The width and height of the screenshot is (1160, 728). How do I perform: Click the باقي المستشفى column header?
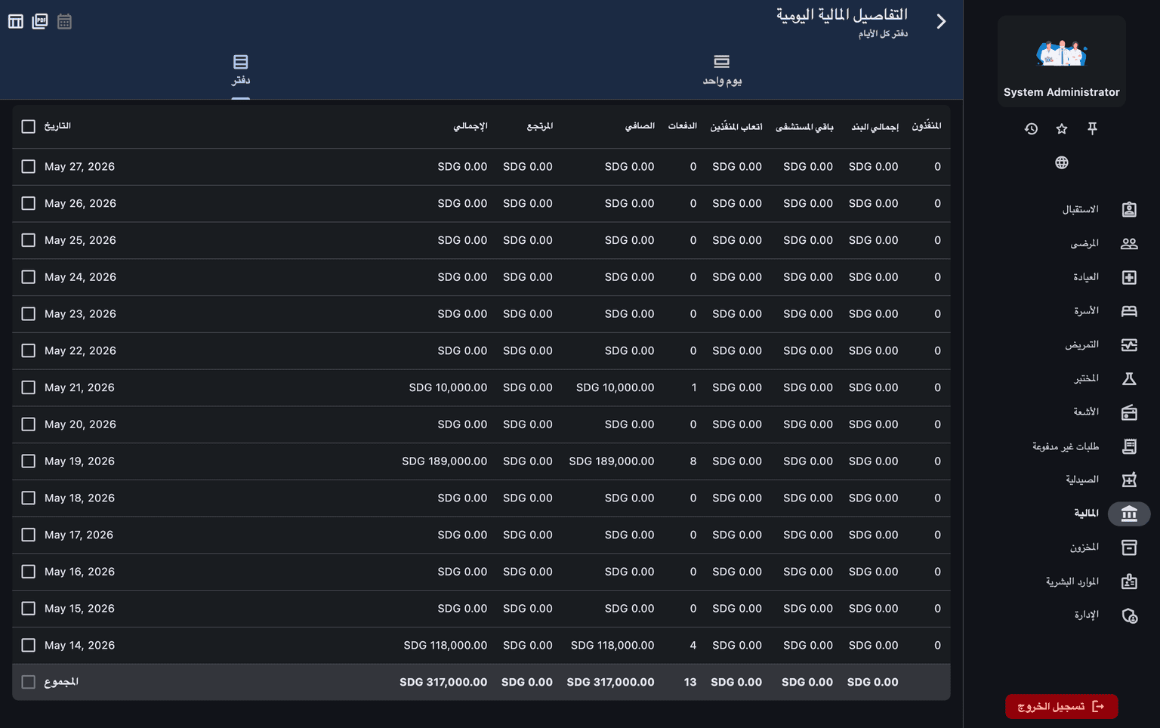pyautogui.click(x=804, y=127)
